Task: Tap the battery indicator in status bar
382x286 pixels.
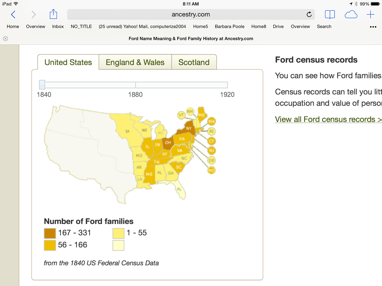Action: (x=375, y=4)
